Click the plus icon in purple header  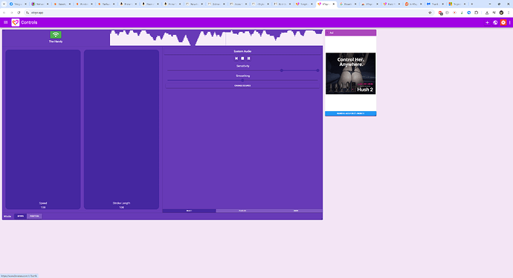coord(487,22)
